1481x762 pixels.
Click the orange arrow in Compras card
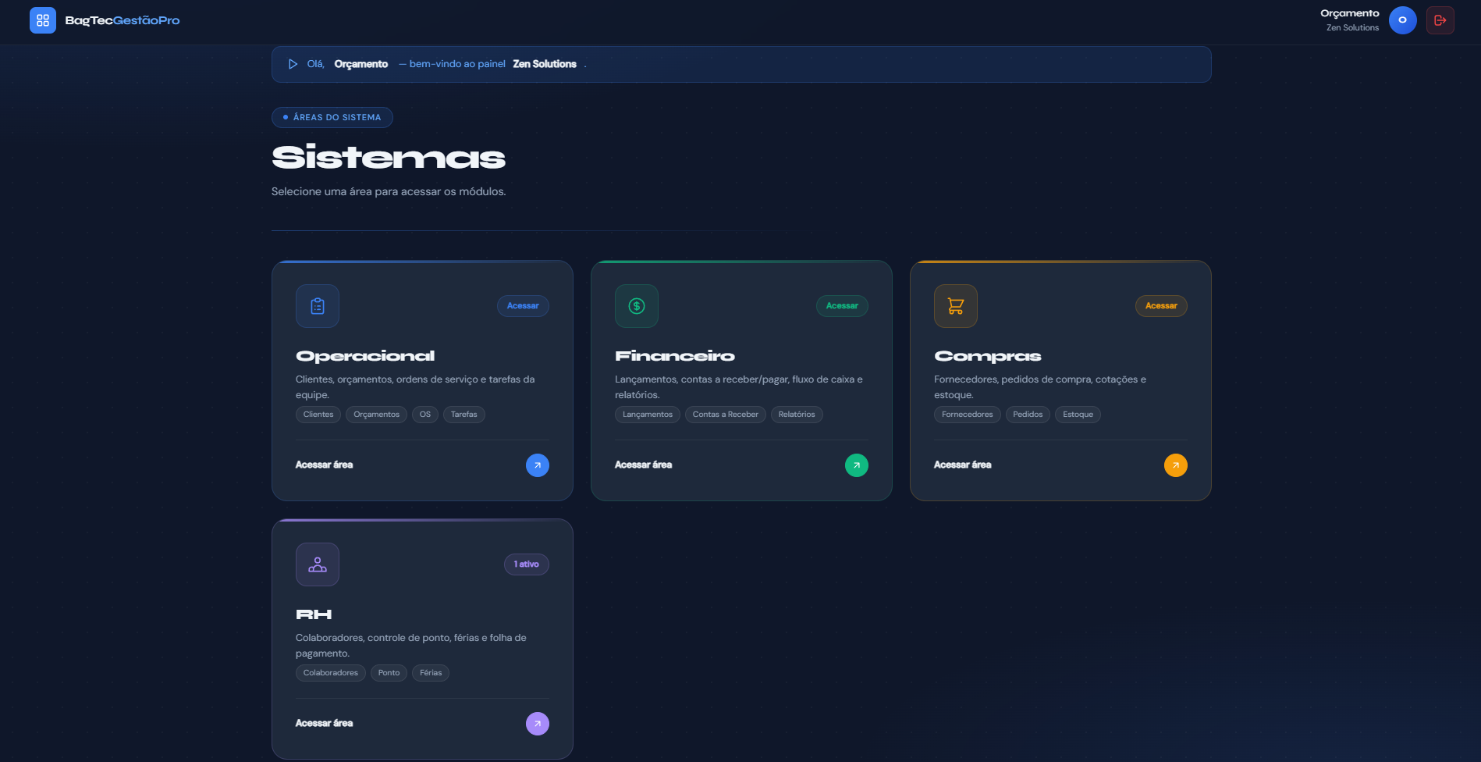pos(1176,465)
